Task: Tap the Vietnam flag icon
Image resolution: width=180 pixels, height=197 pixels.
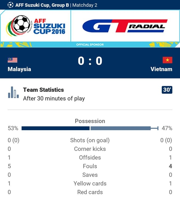Action: (x=167, y=60)
